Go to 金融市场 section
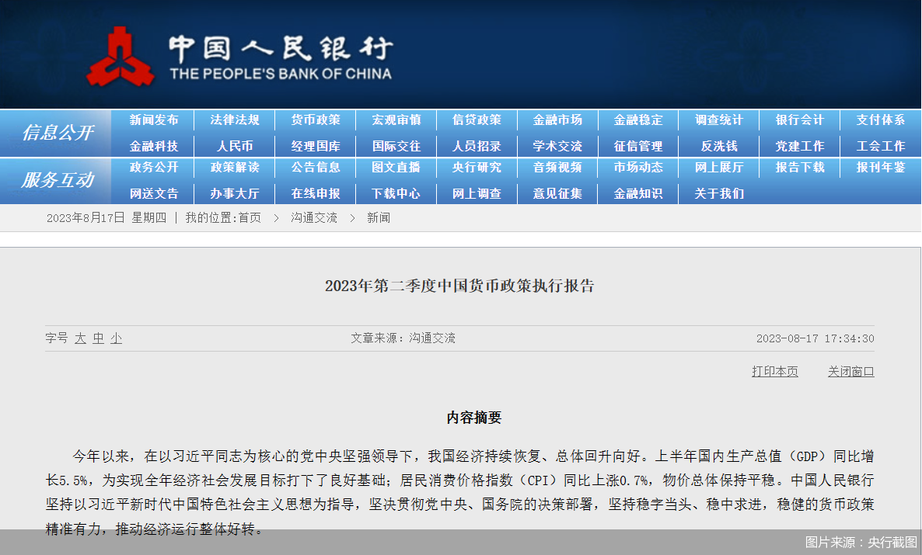The width and height of the screenshot is (922, 555). pos(557,120)
